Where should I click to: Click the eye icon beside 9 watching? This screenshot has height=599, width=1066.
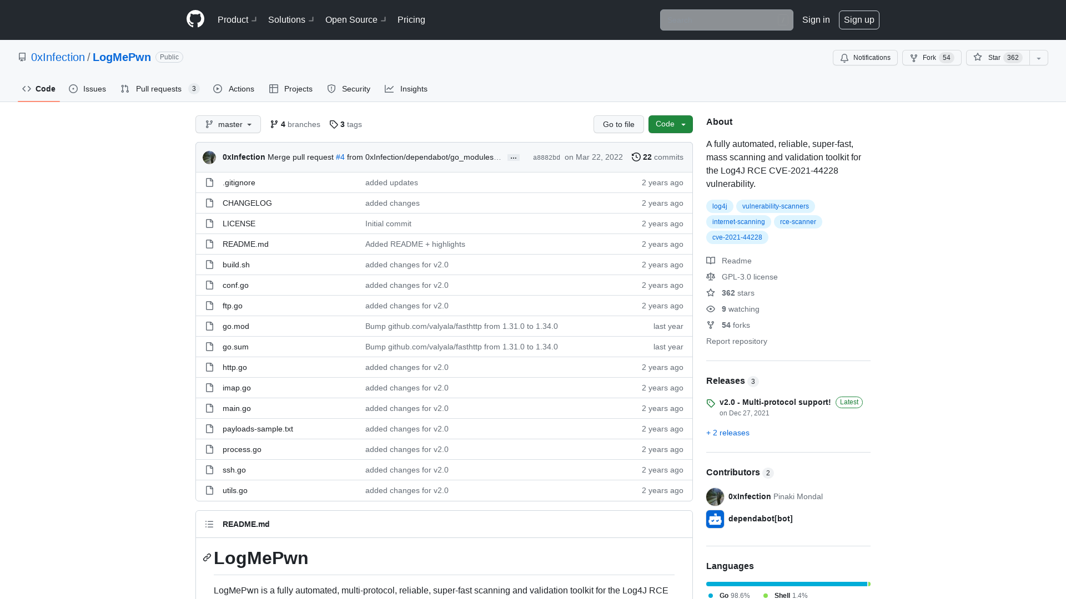pyautogui.click(x=711, y=309)
